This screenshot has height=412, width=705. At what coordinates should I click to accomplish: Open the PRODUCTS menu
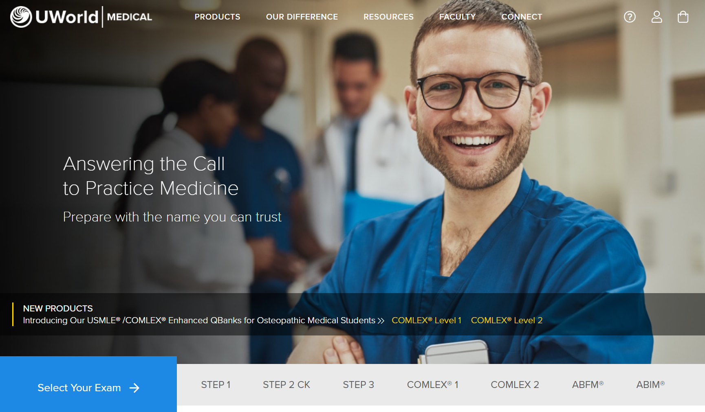pos(217,17)
